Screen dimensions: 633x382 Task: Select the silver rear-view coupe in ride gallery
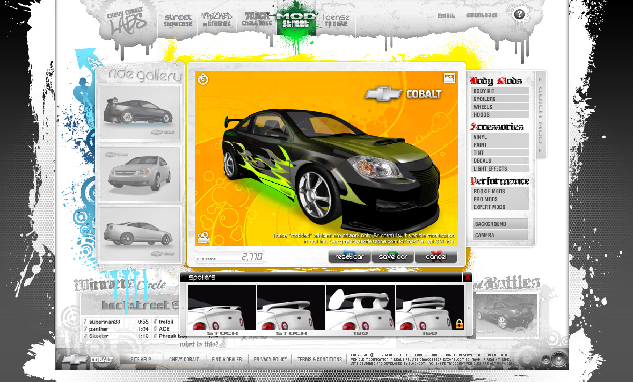[x=140, y=234]
